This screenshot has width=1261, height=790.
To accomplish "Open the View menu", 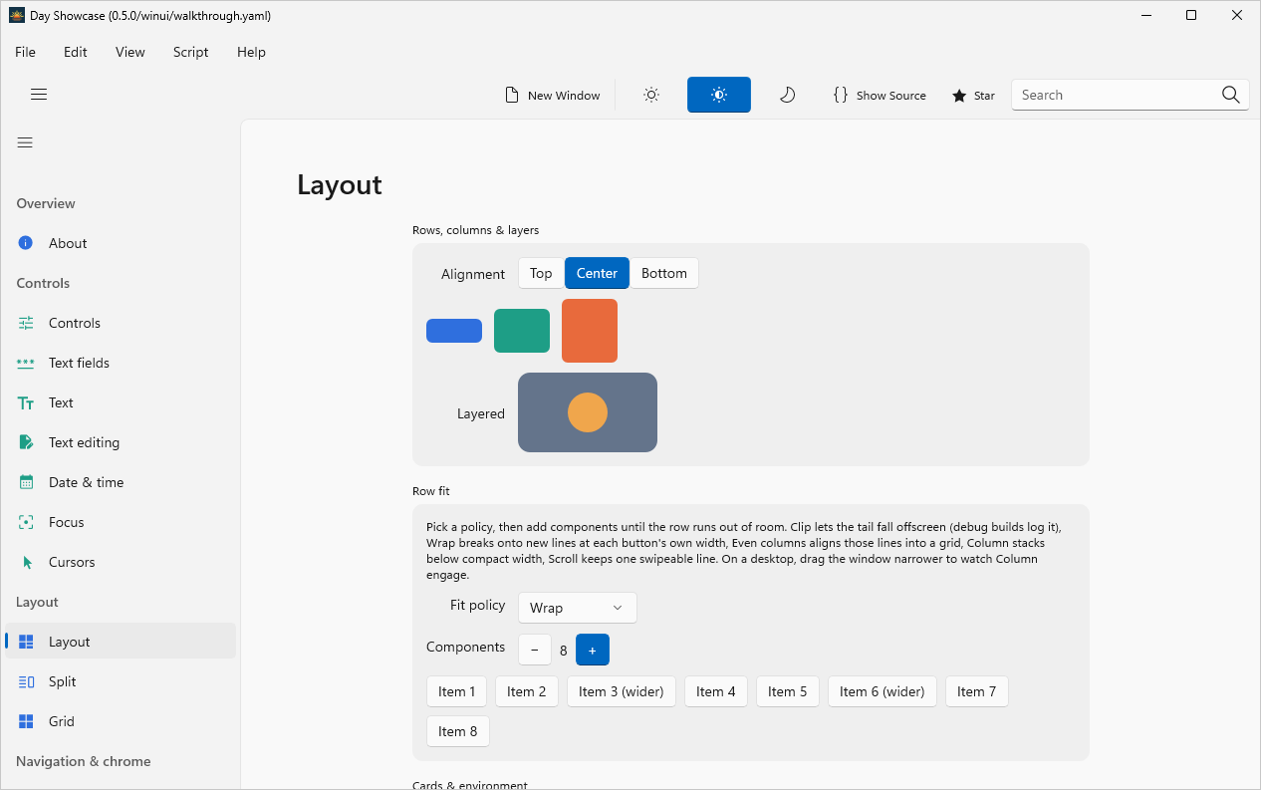I will [130, 52].
